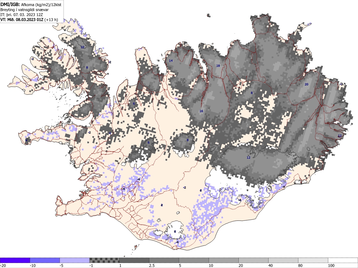Viewport: 358px width, 268px height.
Task: Click the '100' legend scale label
Action: [x=331, y=265]
